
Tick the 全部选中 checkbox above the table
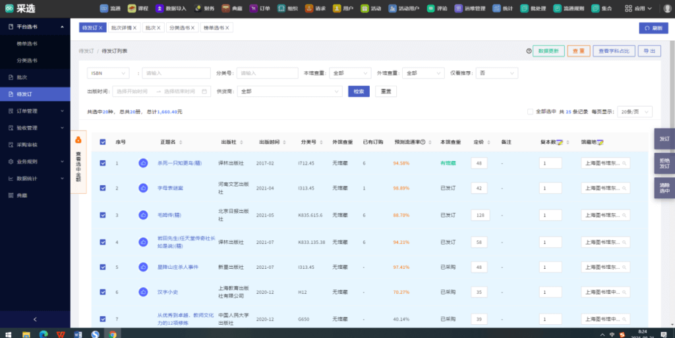point(530,111)
